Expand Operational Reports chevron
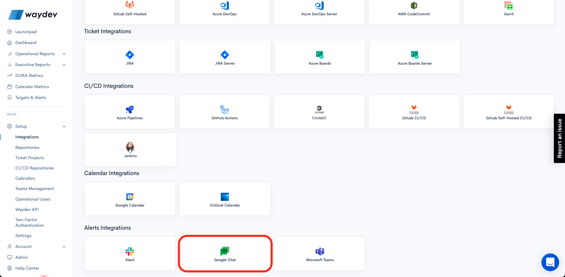This screenshot has height=277, width=565. click(x=64, y=54)
